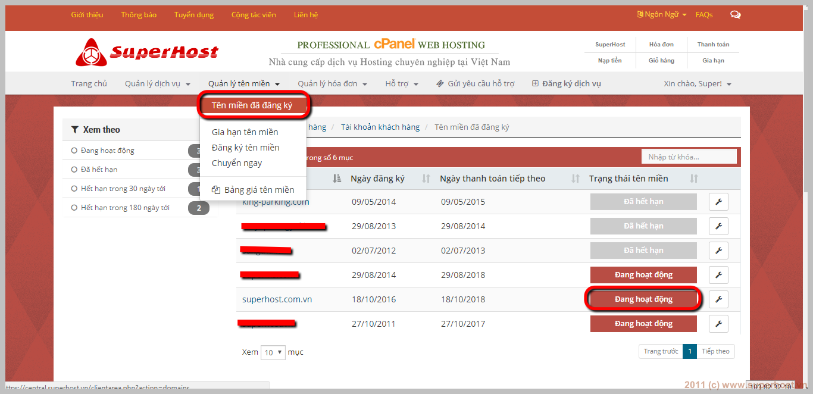Open Gửi yêu cầu hỗ trợ
Viewport: 813px width, 394px height.
(x=475, y=84)
